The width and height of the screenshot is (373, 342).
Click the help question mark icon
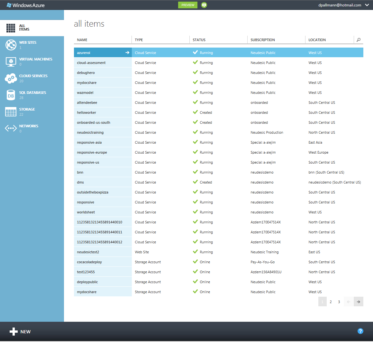[x=360, y=331]
